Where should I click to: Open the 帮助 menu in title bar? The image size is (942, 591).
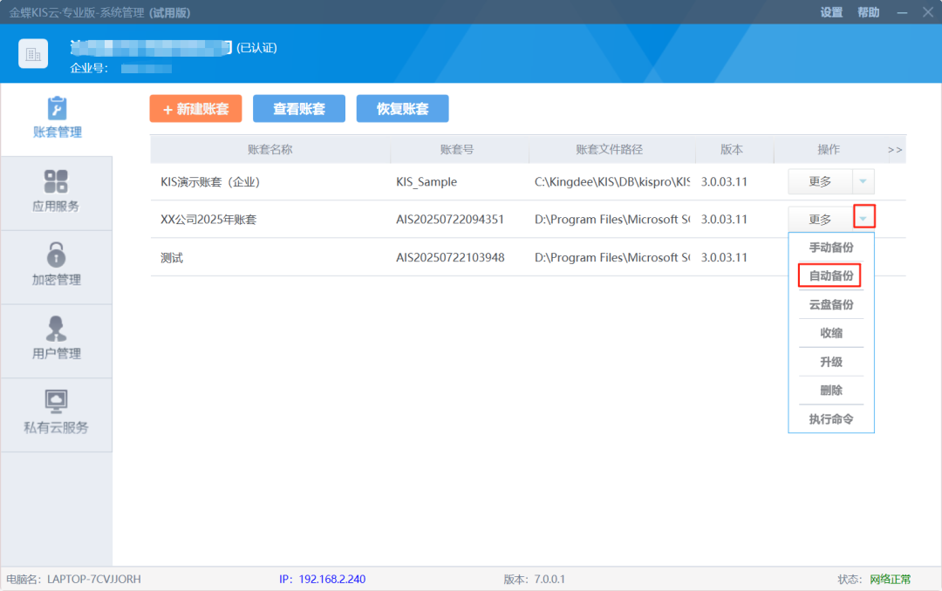tap(868, 12)
